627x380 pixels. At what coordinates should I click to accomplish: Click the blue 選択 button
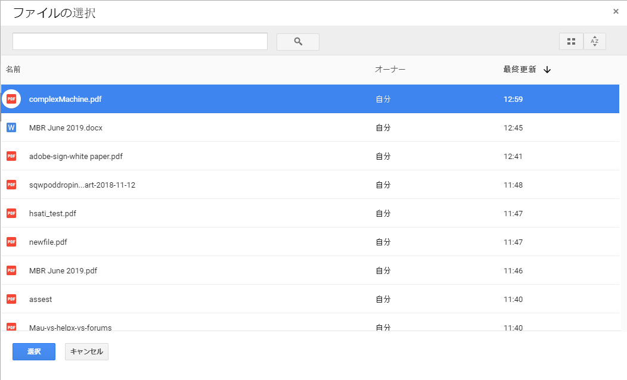(34, 351)
